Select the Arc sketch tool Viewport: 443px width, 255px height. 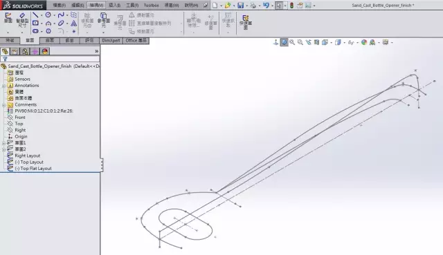48,23
